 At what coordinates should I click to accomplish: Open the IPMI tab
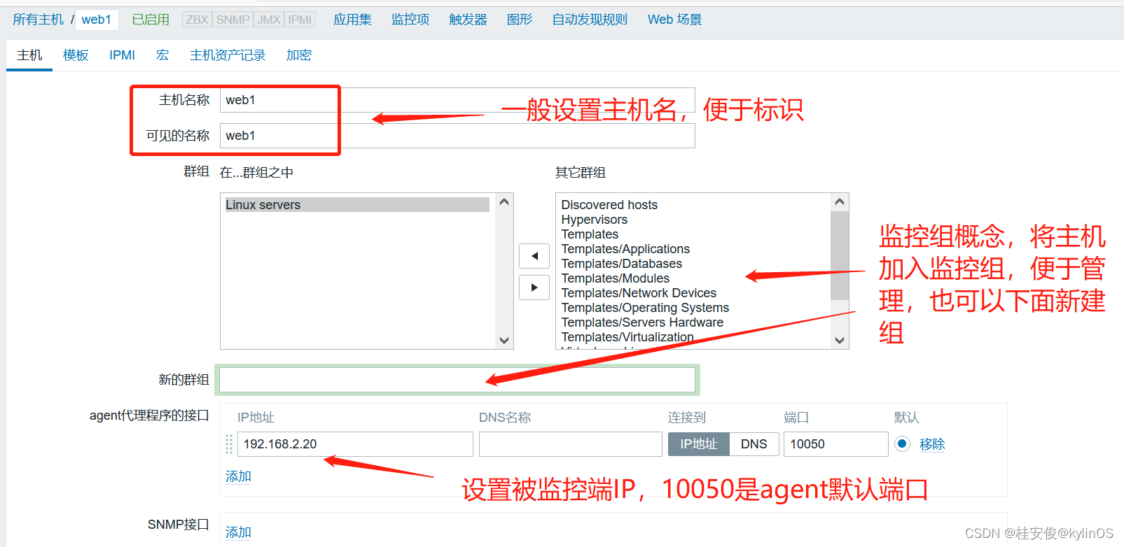pos(122,55)
